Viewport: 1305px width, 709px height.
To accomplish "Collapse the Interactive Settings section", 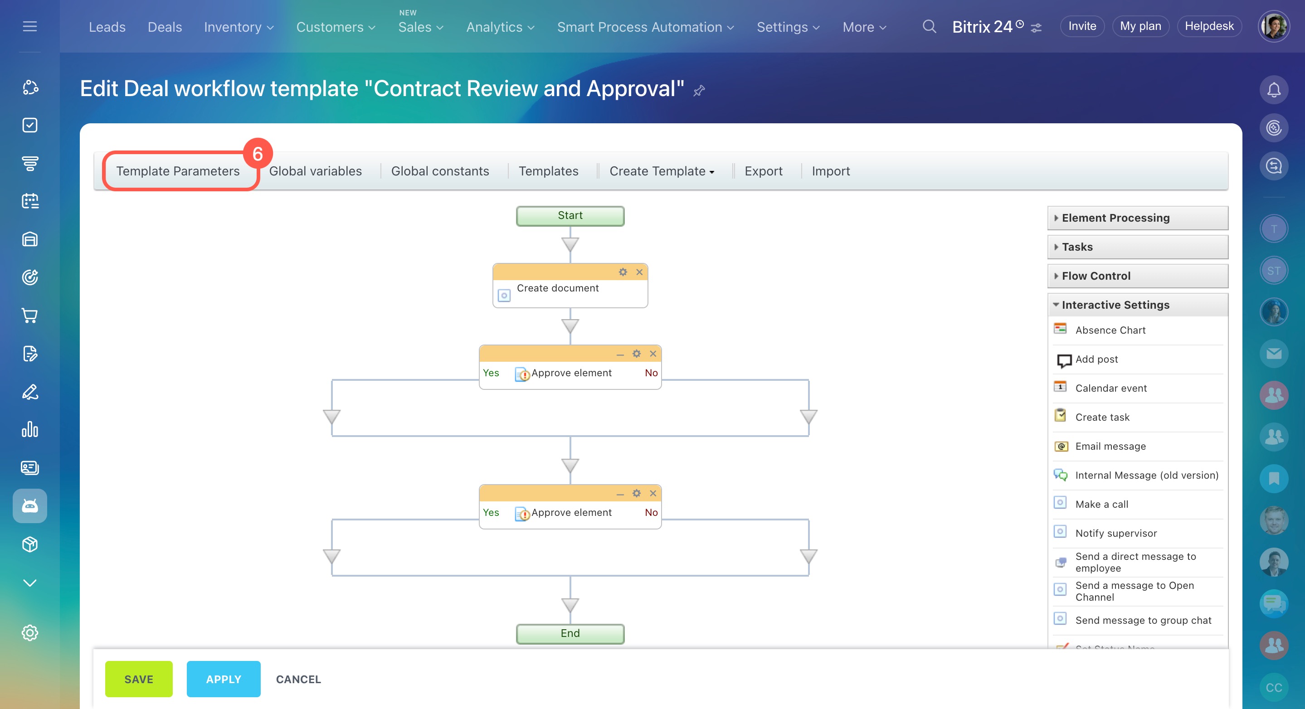I will click(1115, 305).
